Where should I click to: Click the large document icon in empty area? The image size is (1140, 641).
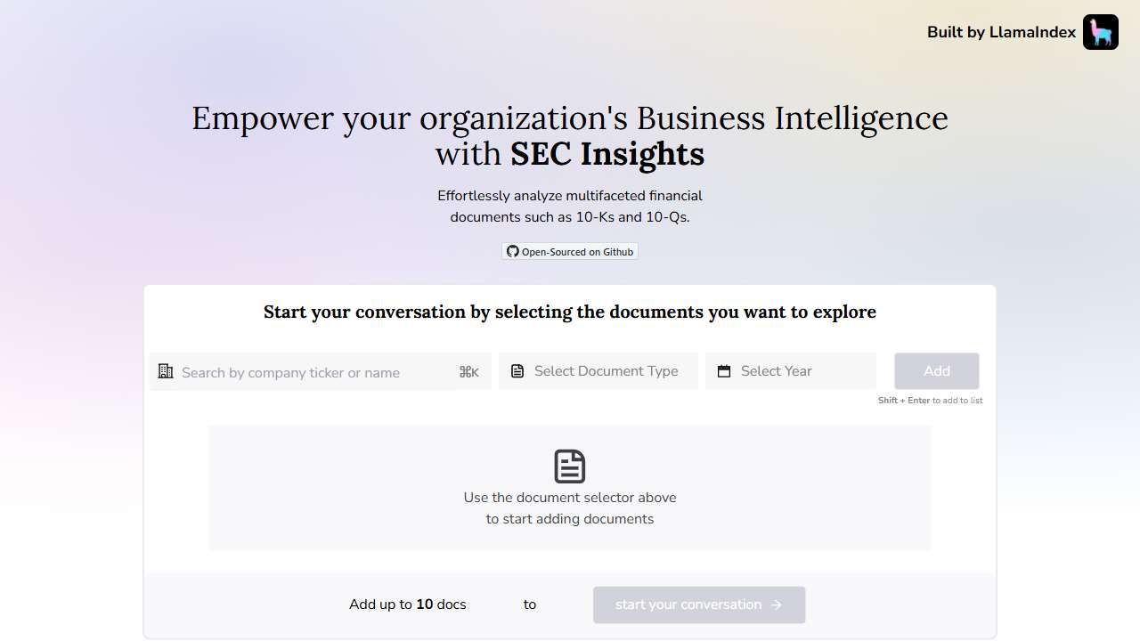coord(570,467)
